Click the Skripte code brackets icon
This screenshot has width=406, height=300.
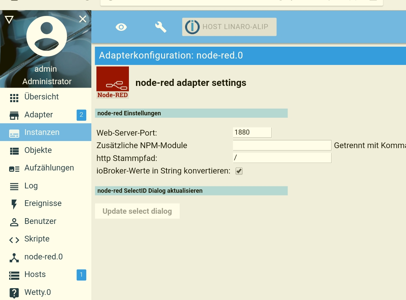[x=14, y=240]
